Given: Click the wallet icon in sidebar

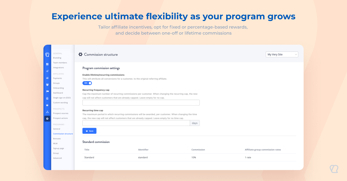Looking at the screenshot, I should point(47,105).
